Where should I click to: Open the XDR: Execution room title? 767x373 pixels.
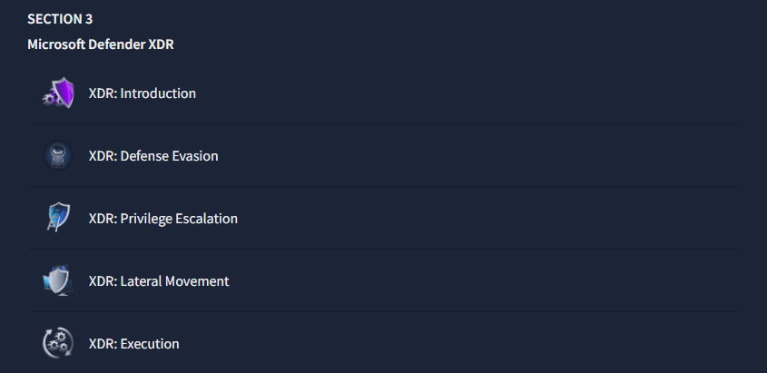[x=134, y=344]
